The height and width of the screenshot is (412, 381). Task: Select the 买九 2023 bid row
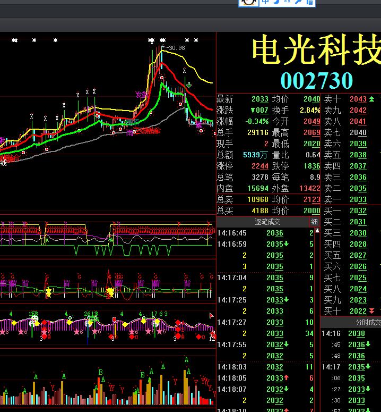(351, 300)
